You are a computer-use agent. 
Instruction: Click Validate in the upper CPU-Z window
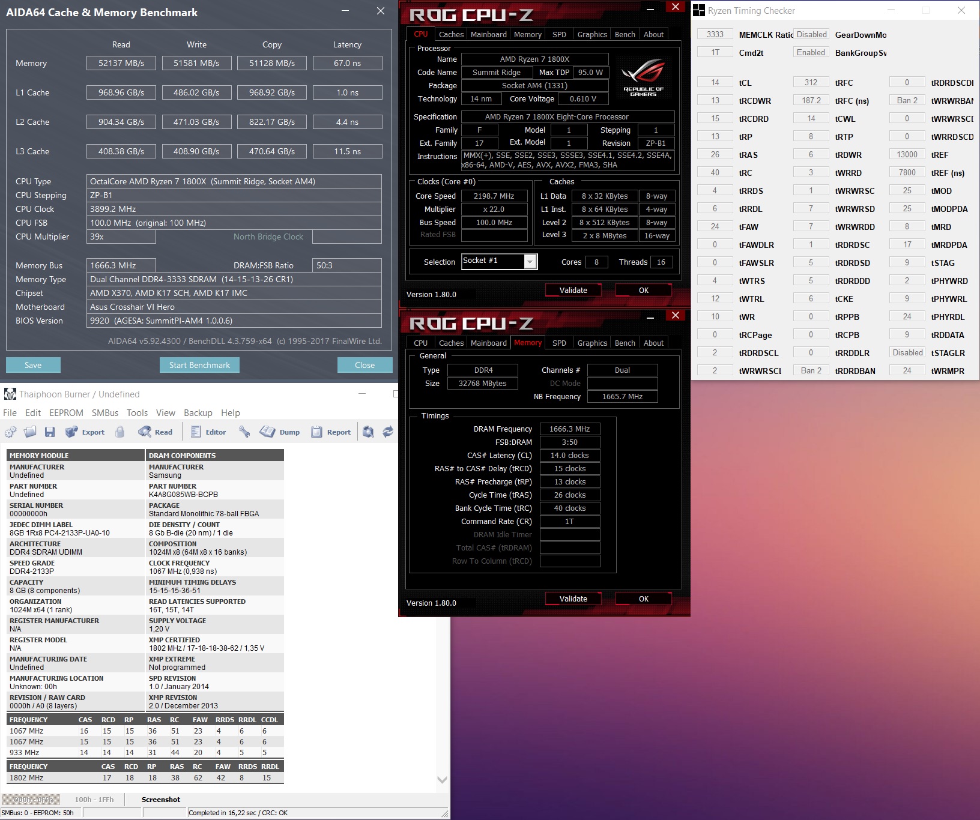(573, 290)
